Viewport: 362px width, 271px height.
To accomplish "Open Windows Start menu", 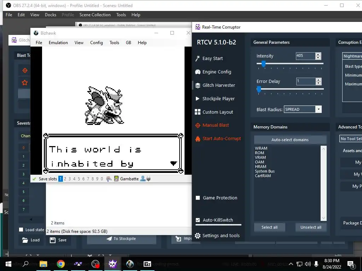I will click(8, 264).
